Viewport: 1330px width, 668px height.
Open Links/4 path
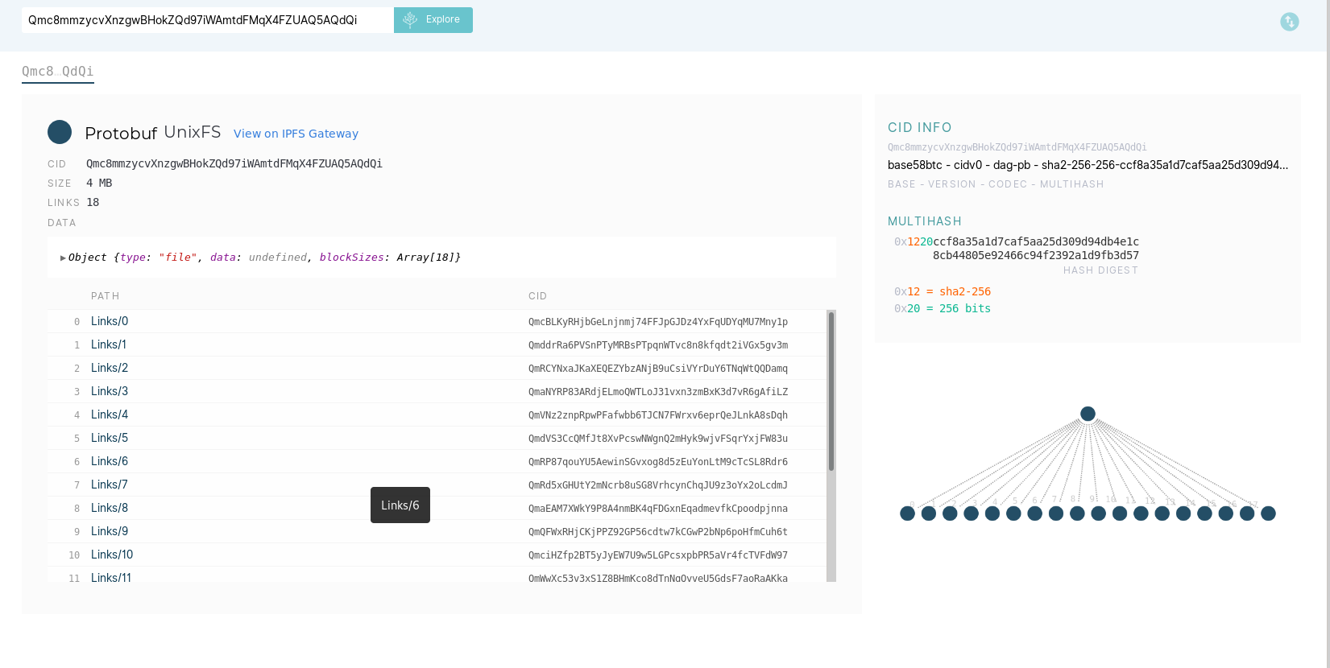point(110,414)
